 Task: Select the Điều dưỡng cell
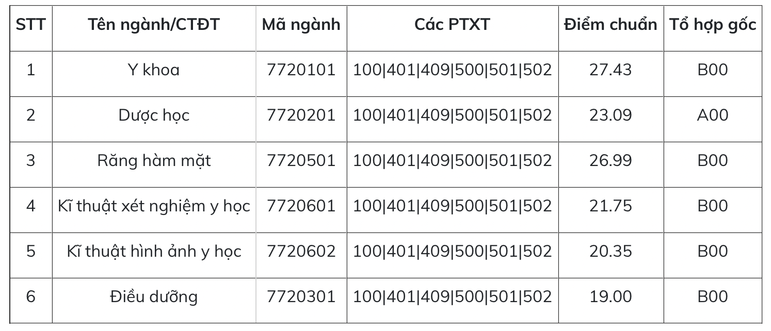tap(154, 297)
